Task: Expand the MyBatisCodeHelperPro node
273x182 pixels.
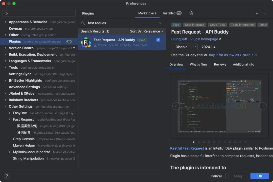Action: coord(9,152)
